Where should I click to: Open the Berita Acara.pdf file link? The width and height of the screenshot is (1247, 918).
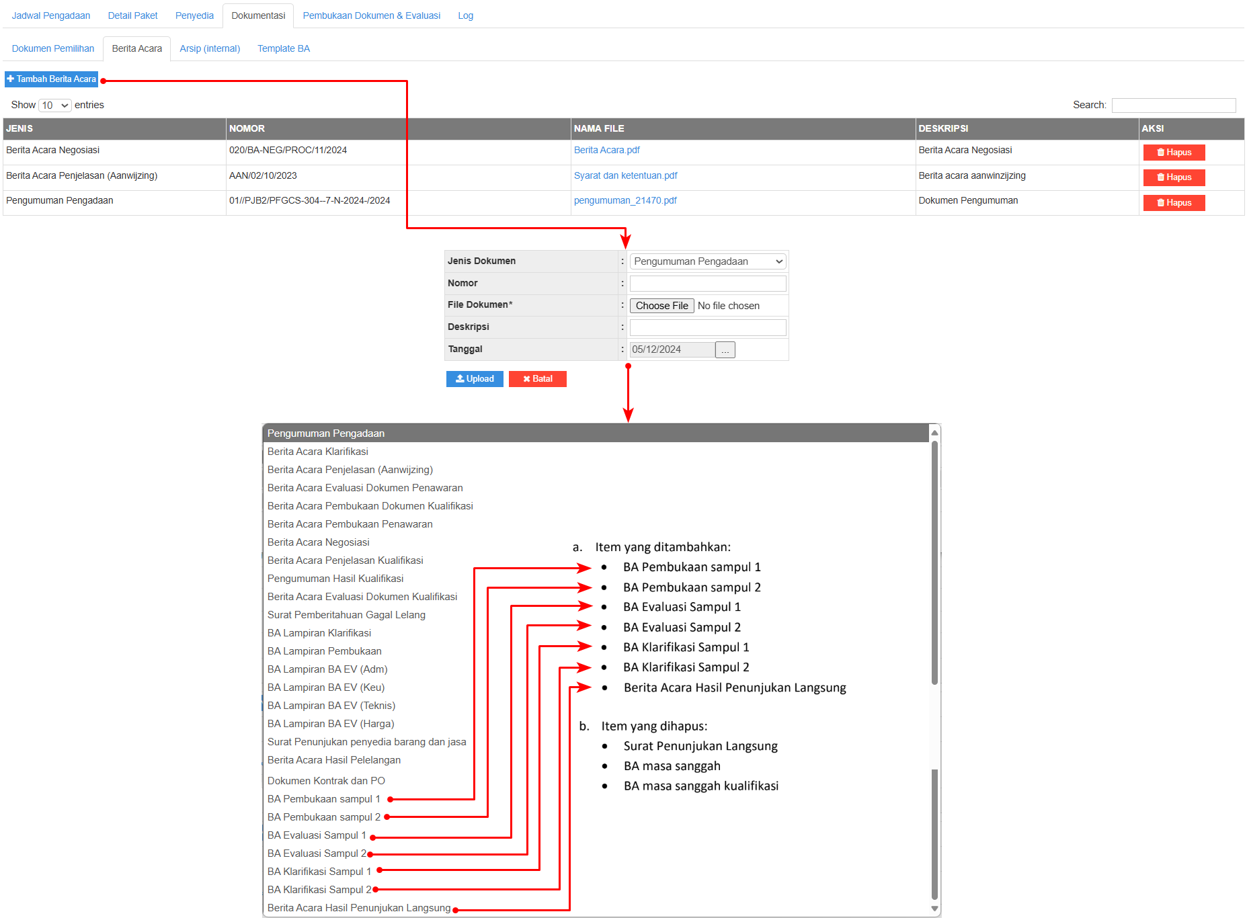click(x=607, y=150)
